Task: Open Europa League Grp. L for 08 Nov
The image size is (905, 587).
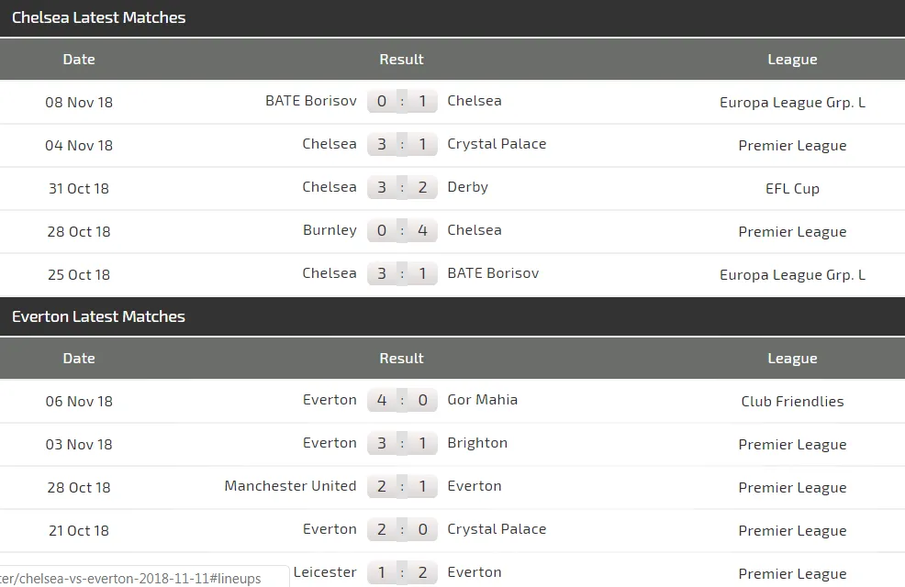Action: [792, 102]
